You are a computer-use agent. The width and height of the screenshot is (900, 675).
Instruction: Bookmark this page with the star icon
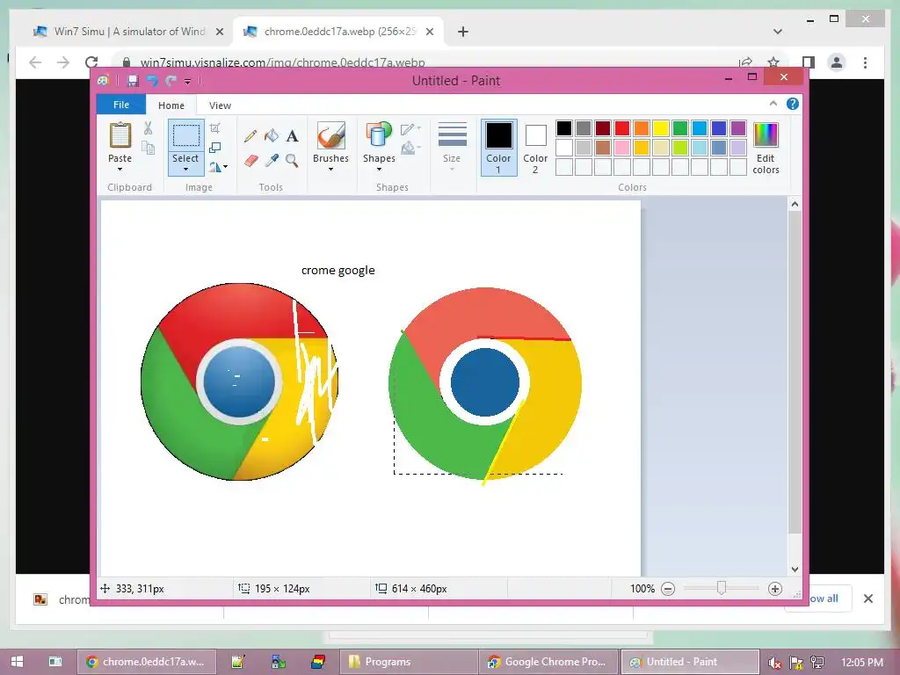(x=773, y=62)
